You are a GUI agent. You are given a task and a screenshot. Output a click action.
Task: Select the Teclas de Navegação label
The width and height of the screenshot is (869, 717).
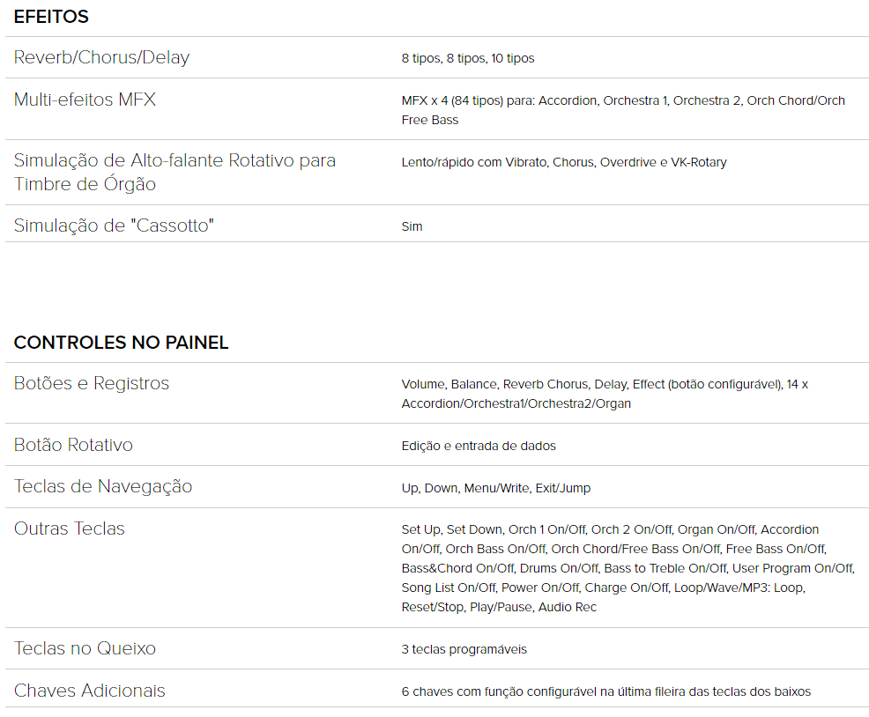pyautogui.click(x=103, y=486)
